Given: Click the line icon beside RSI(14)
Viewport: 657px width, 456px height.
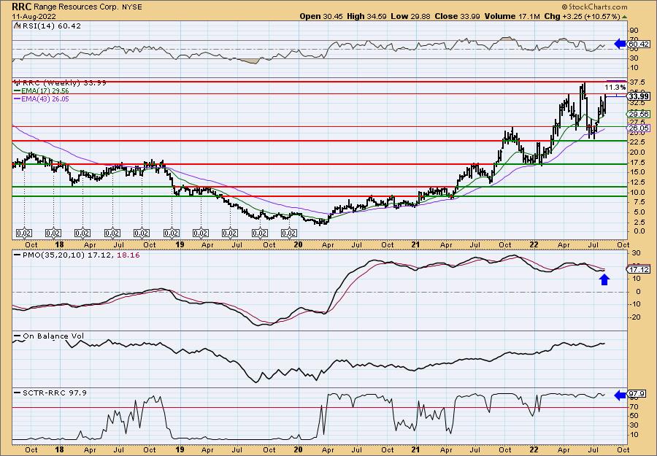Looking at the screenshot, I should pyautogui.click(x=18, y=26).
